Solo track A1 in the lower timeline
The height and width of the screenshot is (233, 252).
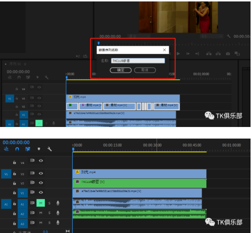click(49, 203)
